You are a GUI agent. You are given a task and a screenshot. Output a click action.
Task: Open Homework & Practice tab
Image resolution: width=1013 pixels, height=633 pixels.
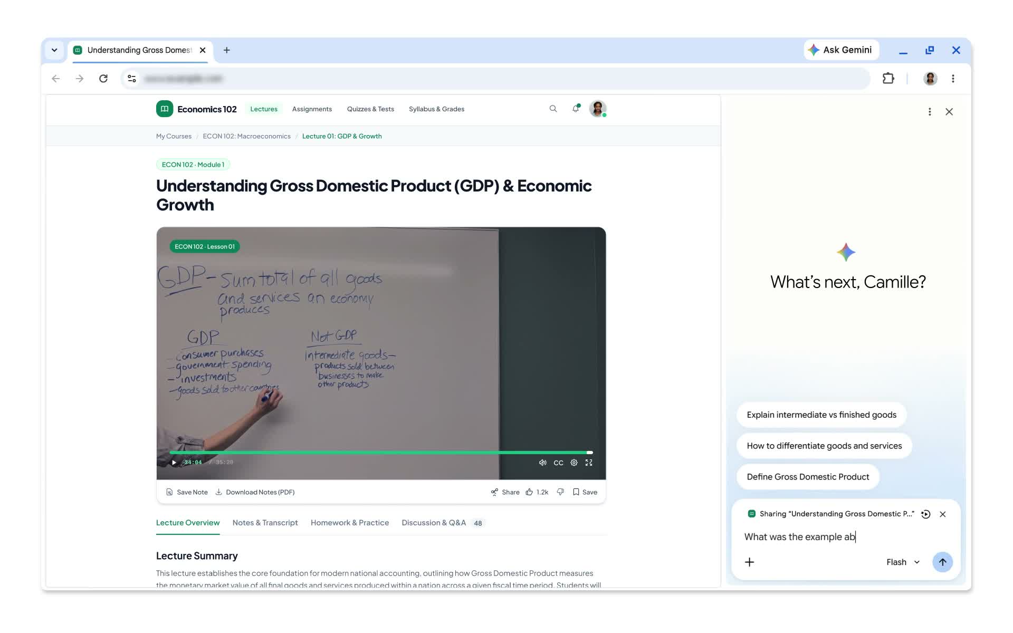(350, 523)
